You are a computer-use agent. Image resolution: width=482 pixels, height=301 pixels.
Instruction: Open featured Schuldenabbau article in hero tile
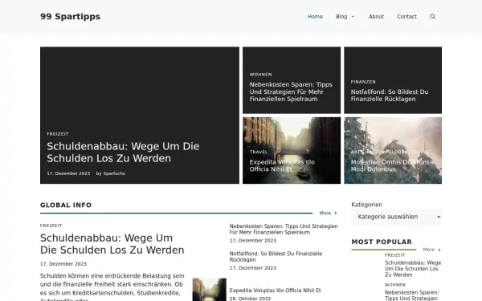tap(123, 153)
